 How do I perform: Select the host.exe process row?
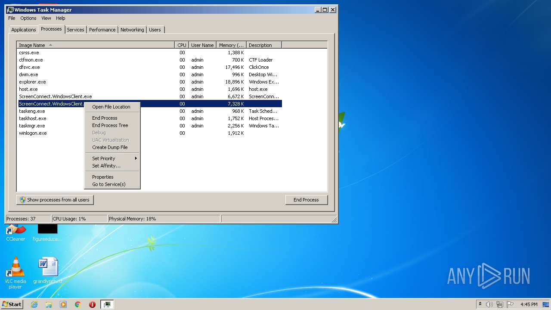(x=149, y=89)
